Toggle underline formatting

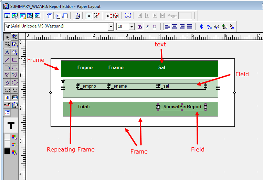[155, 27]
